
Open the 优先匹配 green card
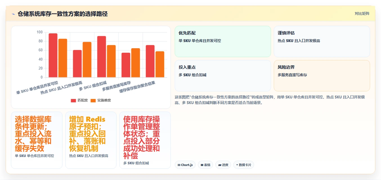click(223, 41)
